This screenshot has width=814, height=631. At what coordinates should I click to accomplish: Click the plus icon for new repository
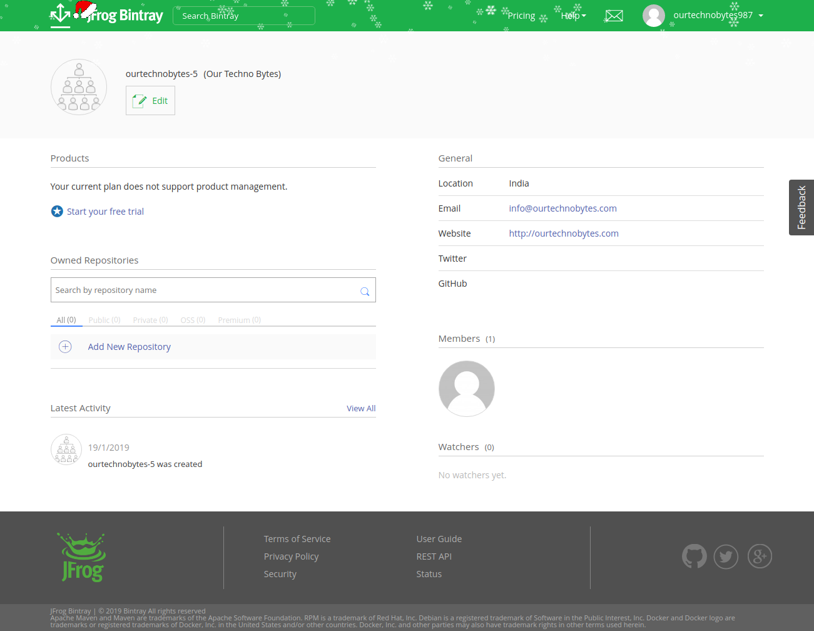tap(65, 347)
